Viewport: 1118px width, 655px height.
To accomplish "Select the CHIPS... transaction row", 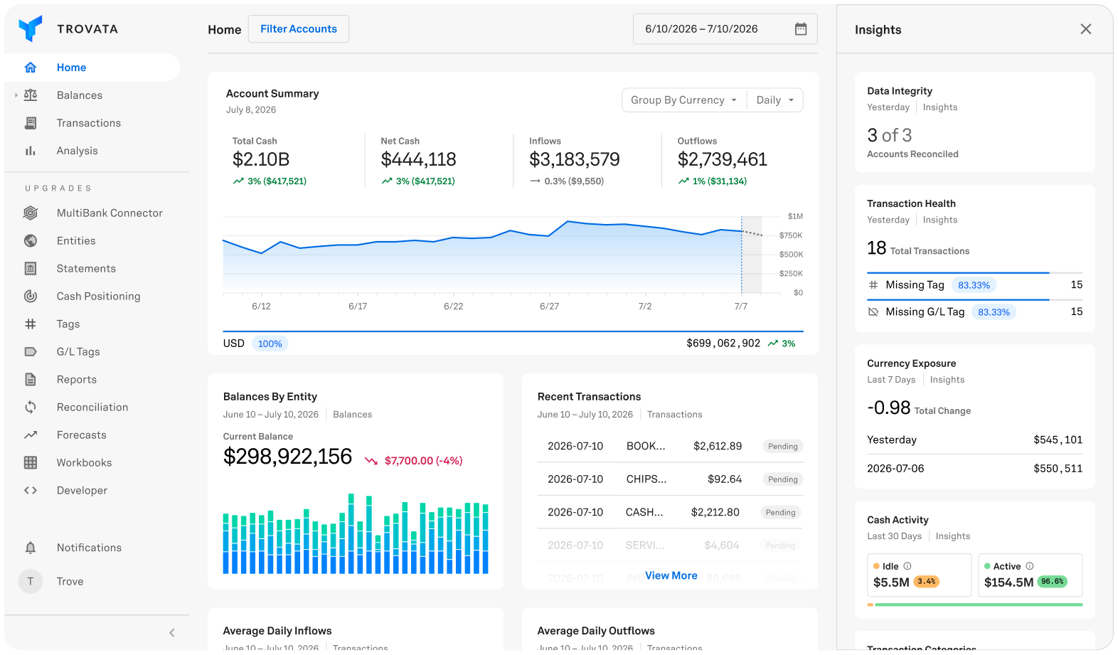I will point(671,479).
